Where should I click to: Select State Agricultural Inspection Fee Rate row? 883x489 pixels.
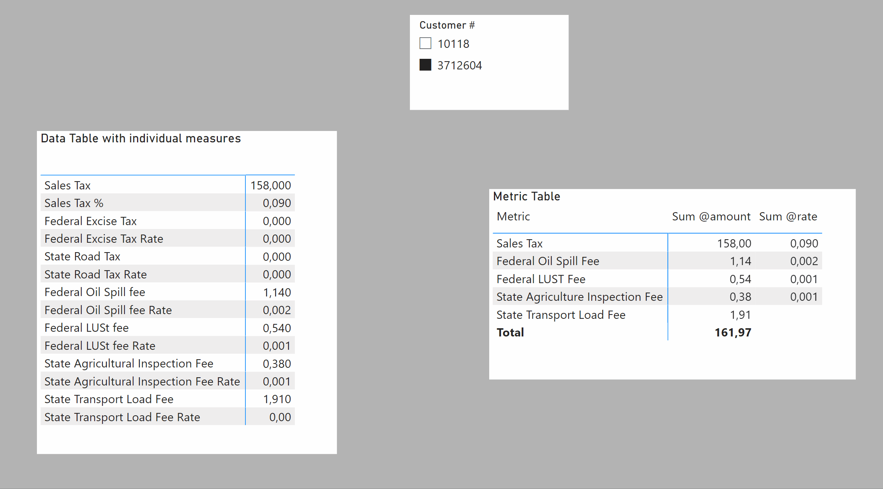pyautogui.click(x=168, y=381)
